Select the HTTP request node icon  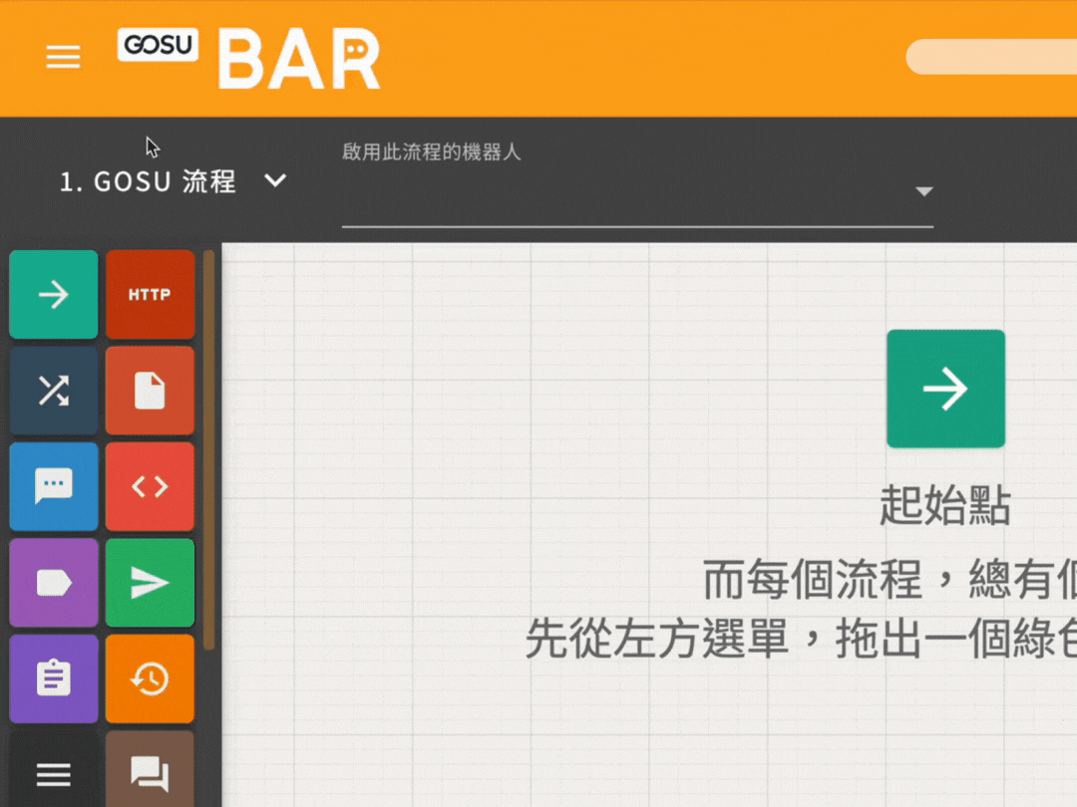tap(150, 294)
